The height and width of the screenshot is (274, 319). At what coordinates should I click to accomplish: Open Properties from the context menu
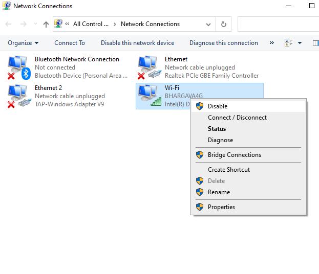[248, 207]
